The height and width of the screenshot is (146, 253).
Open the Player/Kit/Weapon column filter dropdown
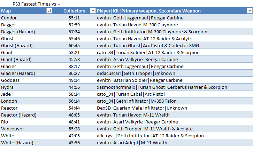250,11
